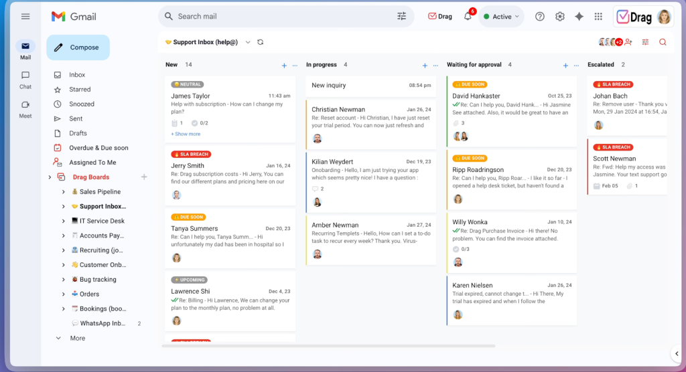The width and height of the screenshot is (686, 372).
Task: Click the red board search icon
Action: (x=663, y=42)
